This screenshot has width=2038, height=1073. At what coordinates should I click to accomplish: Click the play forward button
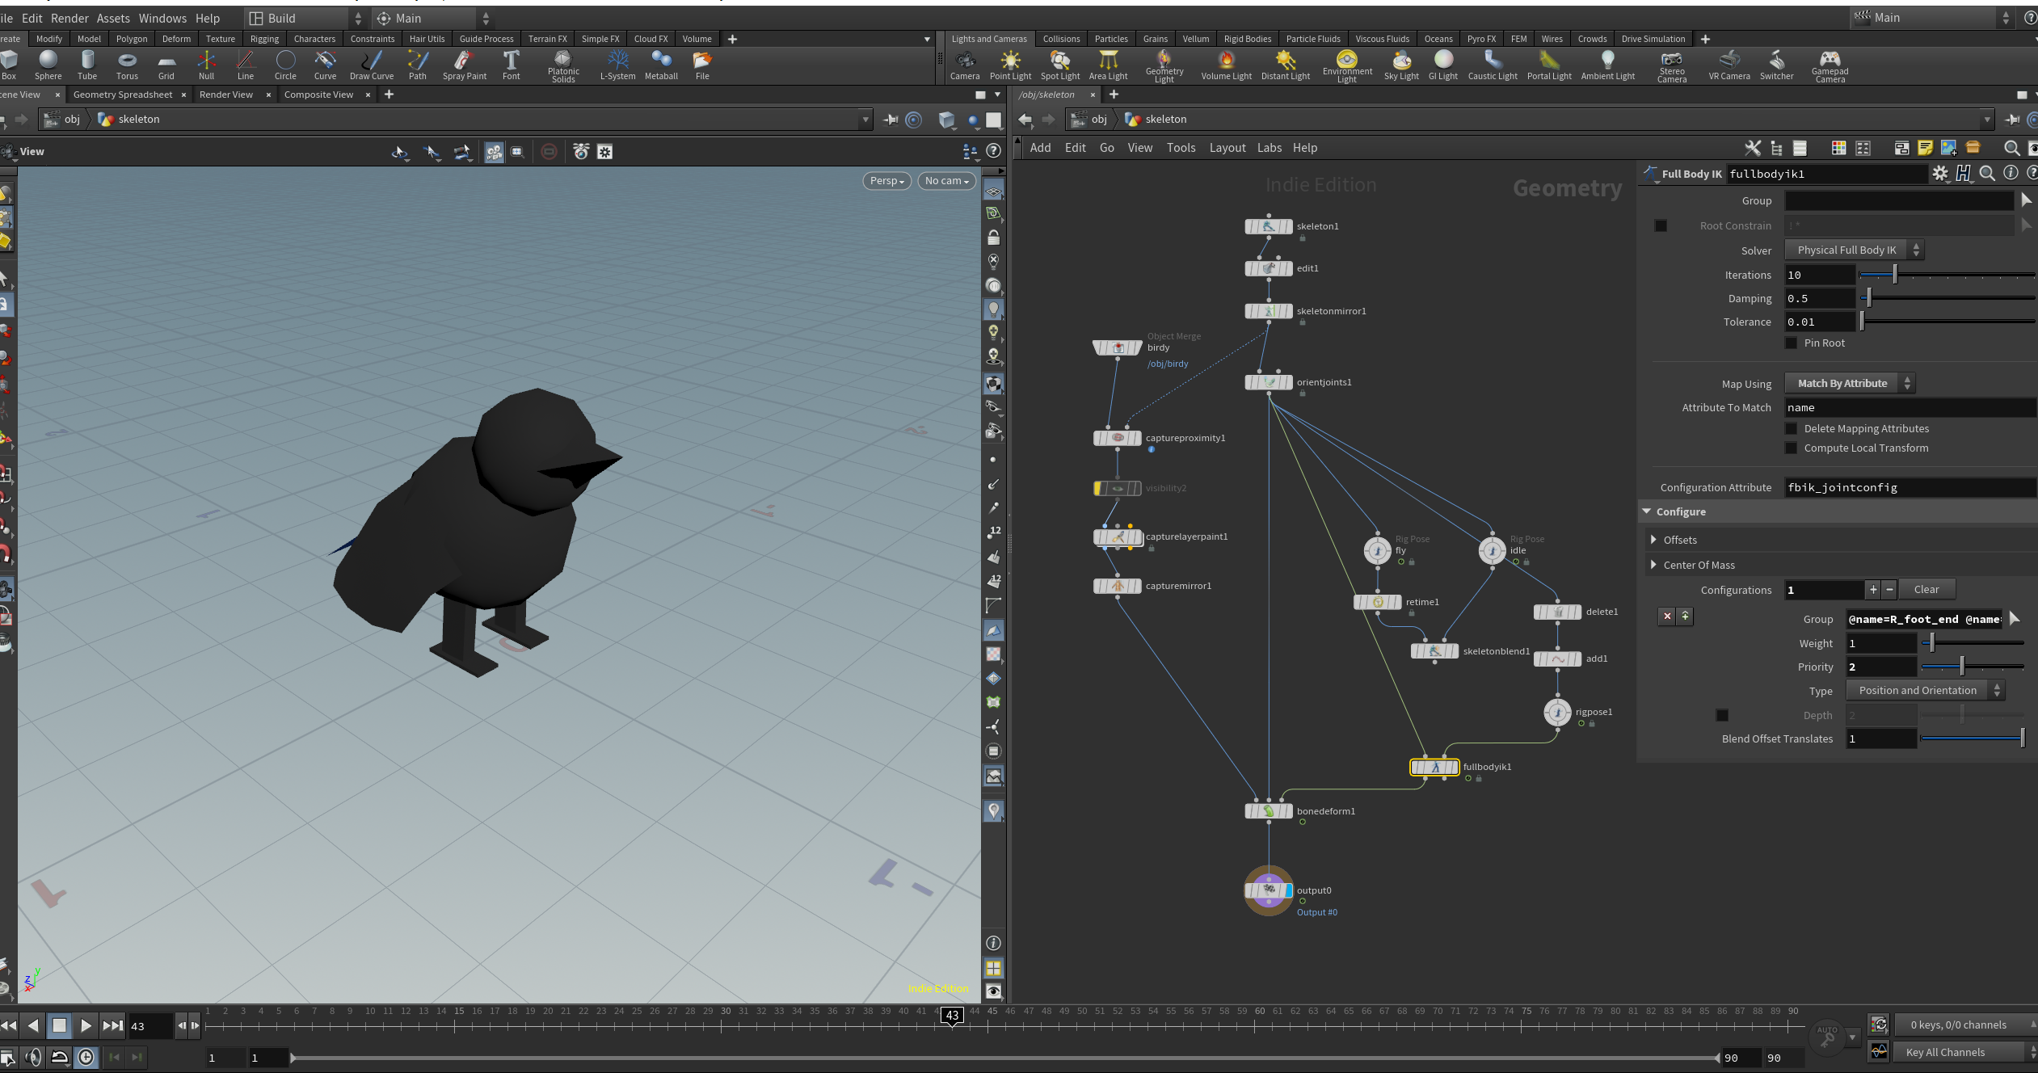point(86,1025)
